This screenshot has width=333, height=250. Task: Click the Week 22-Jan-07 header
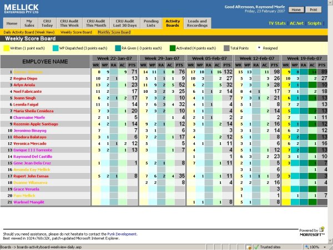[115, 58]
